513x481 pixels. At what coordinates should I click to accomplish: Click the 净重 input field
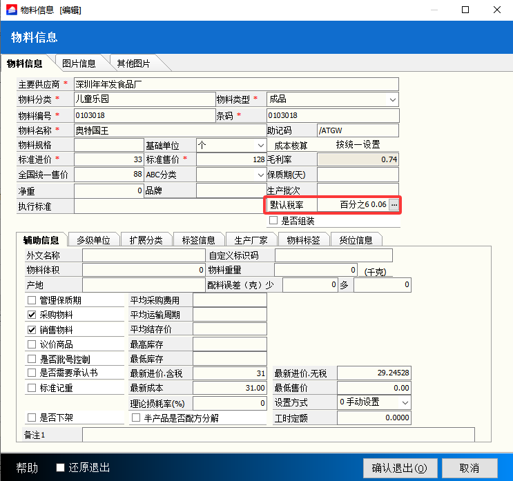(x=109, y=190)
